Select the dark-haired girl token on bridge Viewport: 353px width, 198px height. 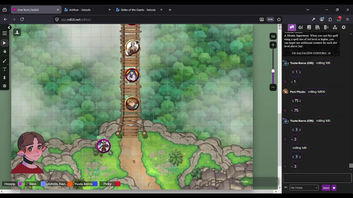(132, 75)
